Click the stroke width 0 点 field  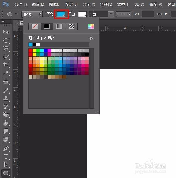pos(98,14)
